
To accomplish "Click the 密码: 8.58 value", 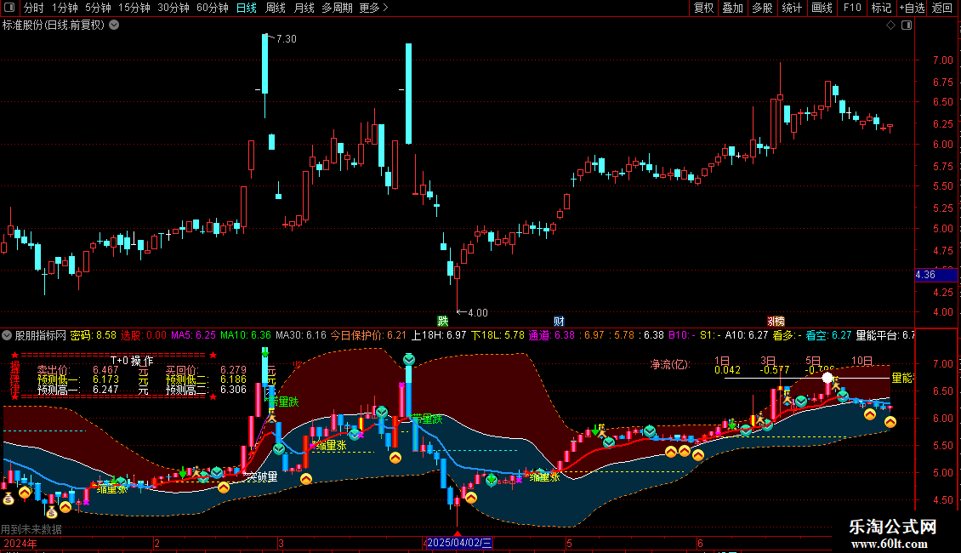I will click(94, 335).
